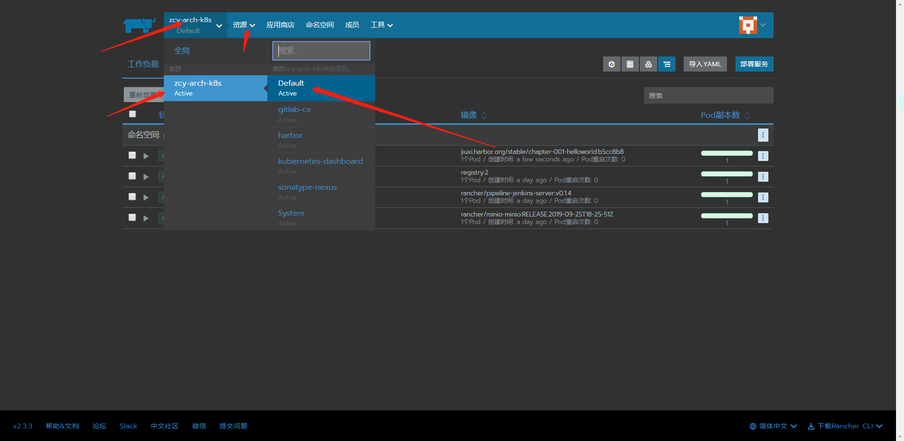This screenshot has width=904, height=441.
Task: Switch to flat list view icon
Action: (x=630, y=64)
